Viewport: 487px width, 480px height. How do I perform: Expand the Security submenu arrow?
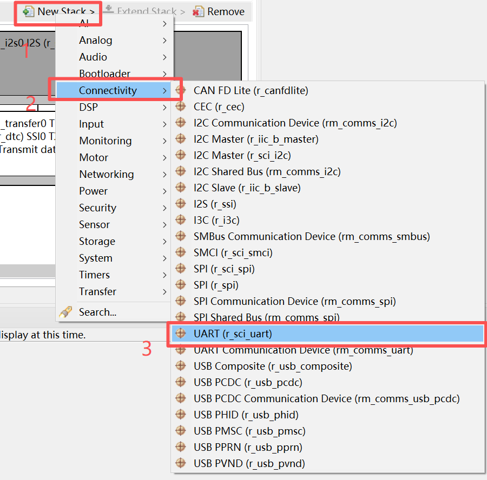[x=164, y=208]
